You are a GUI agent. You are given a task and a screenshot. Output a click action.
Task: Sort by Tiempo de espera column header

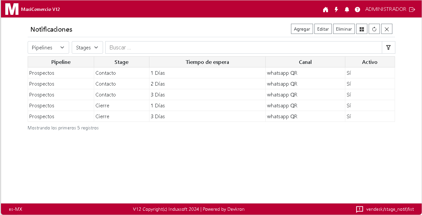(x=207, y=62)
